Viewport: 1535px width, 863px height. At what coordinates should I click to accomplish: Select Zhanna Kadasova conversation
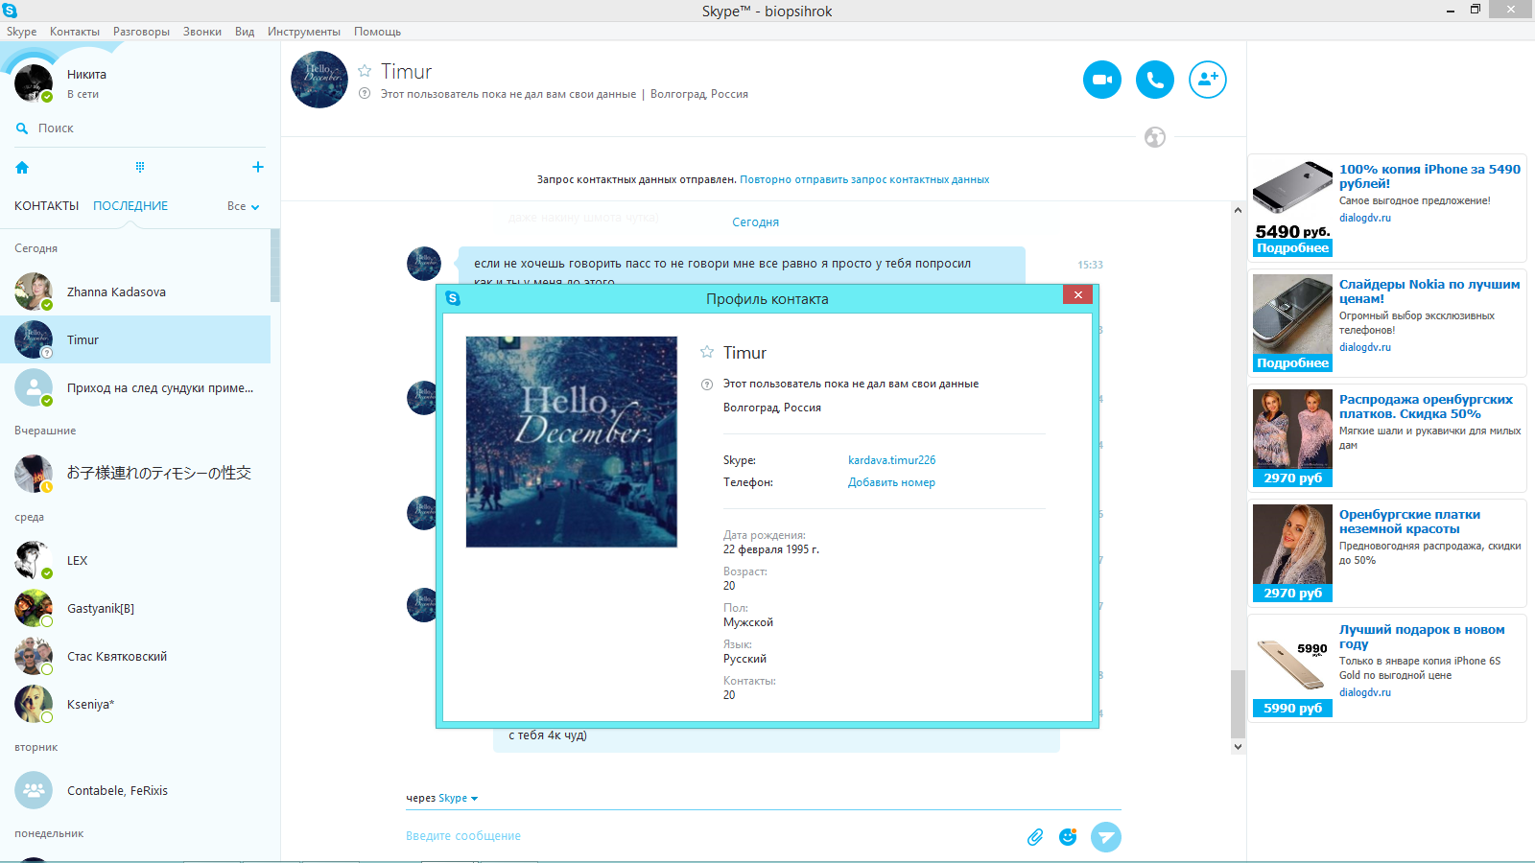(x=135, y=292)
